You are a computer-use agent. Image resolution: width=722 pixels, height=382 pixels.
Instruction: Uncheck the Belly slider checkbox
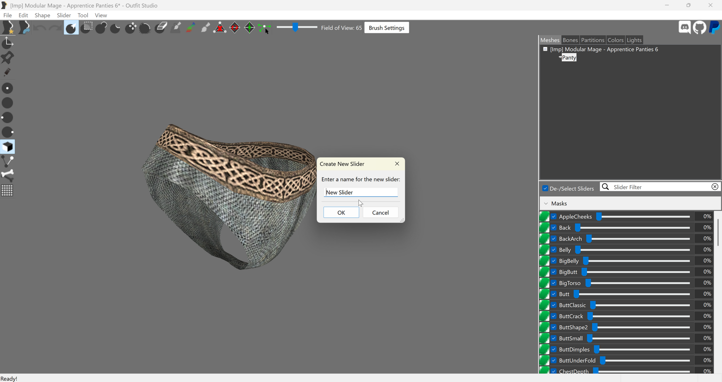click(554, 250)
